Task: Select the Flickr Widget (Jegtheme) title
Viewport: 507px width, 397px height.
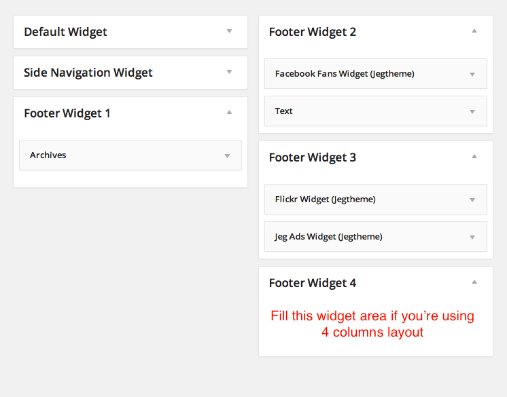Action: coord(326,200)
